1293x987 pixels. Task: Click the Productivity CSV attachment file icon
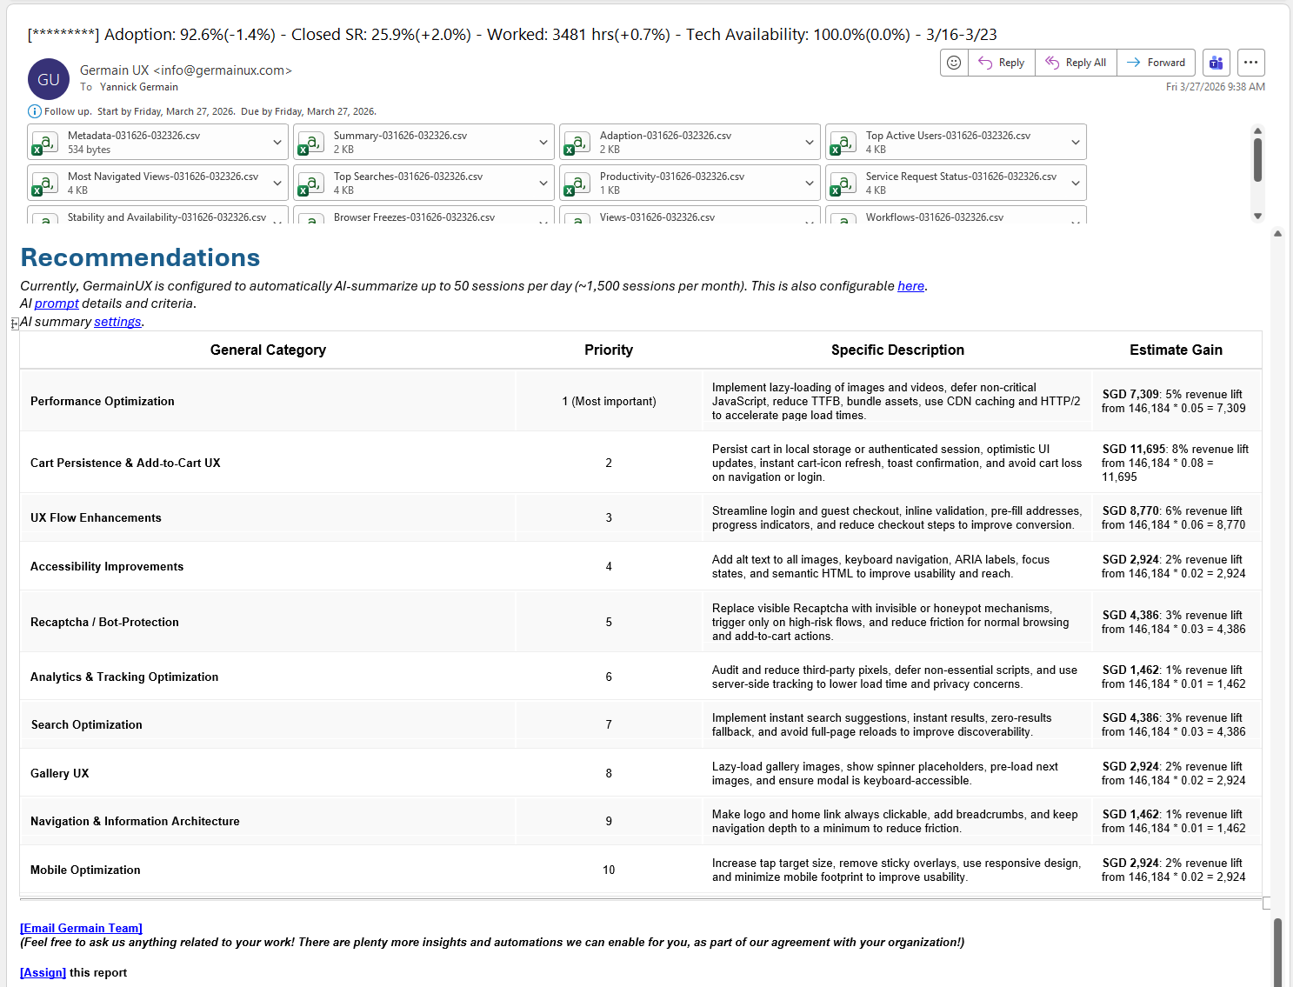[577, 183]
